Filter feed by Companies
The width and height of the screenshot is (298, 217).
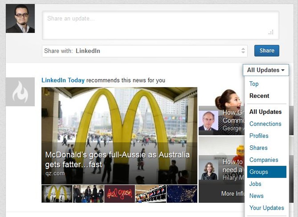pyautogui.click(x=263, y=160)
